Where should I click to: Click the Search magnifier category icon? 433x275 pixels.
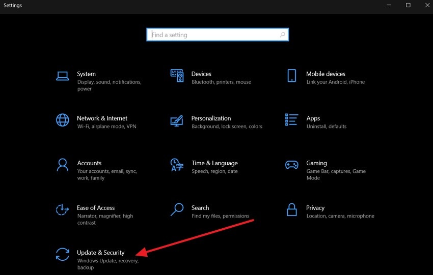[x=177, y=209]
